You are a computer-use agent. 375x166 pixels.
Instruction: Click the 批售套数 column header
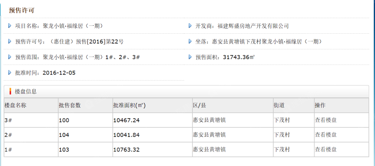click(x=70, y=105)
